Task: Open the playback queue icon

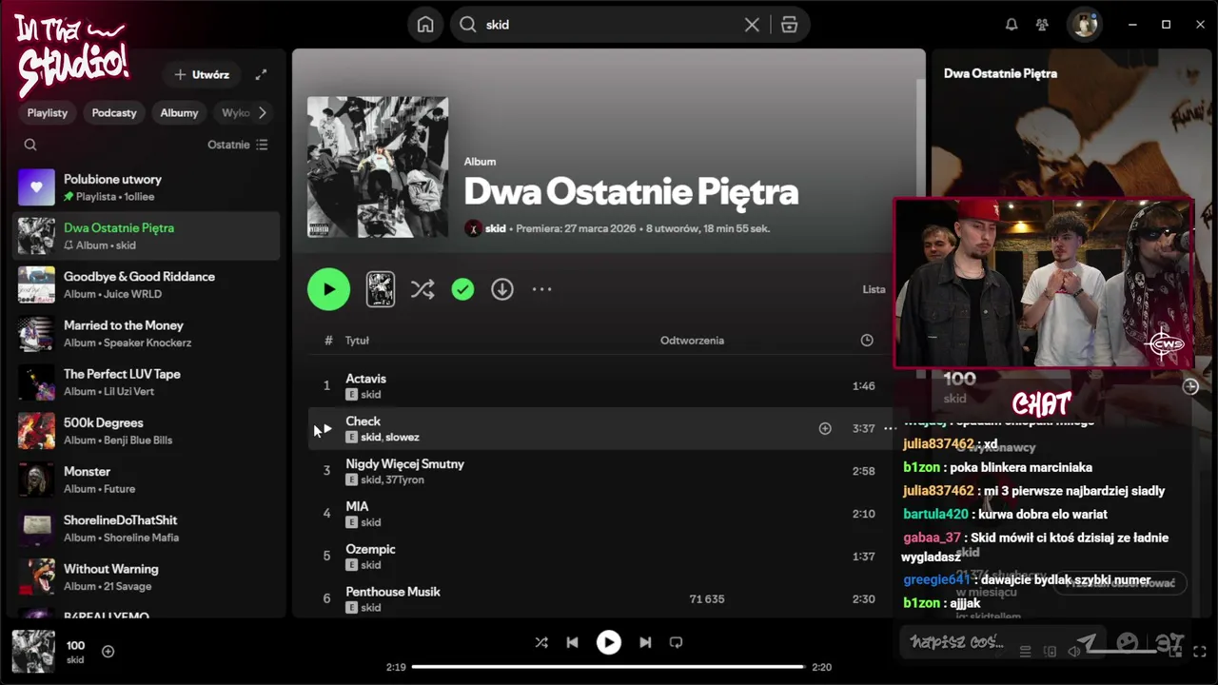Action: (1025, 652)
